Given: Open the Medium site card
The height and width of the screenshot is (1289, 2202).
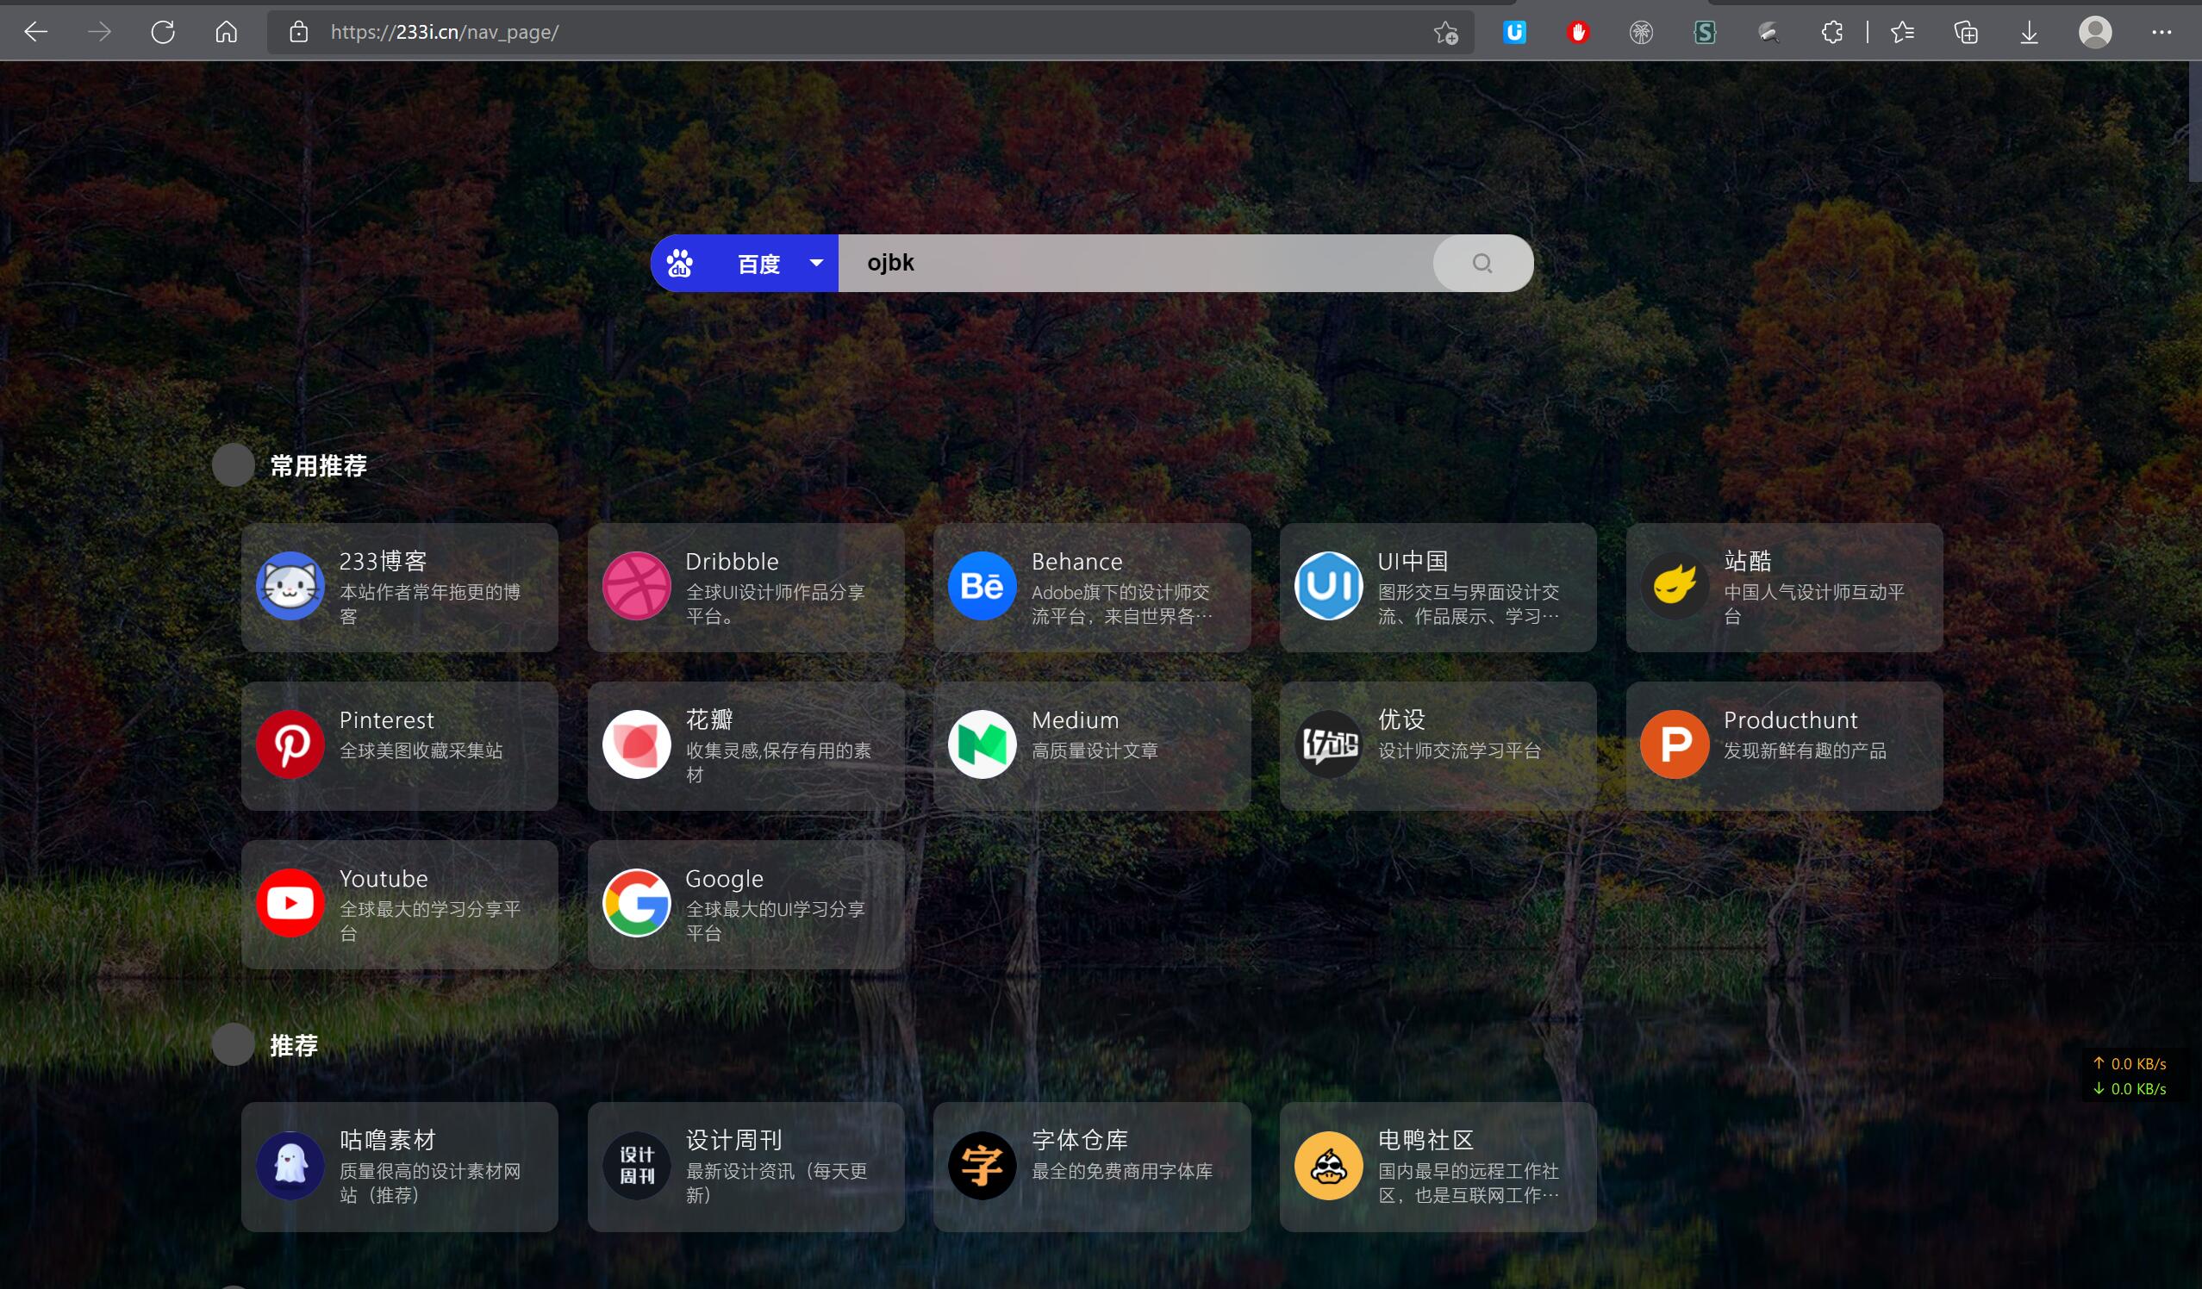Looking at the screenshot, I should [1090, 745].
